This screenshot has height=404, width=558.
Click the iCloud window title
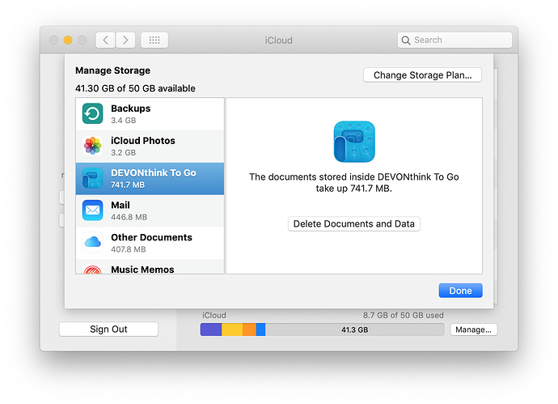pyautogui.click(x=279, y=40)
